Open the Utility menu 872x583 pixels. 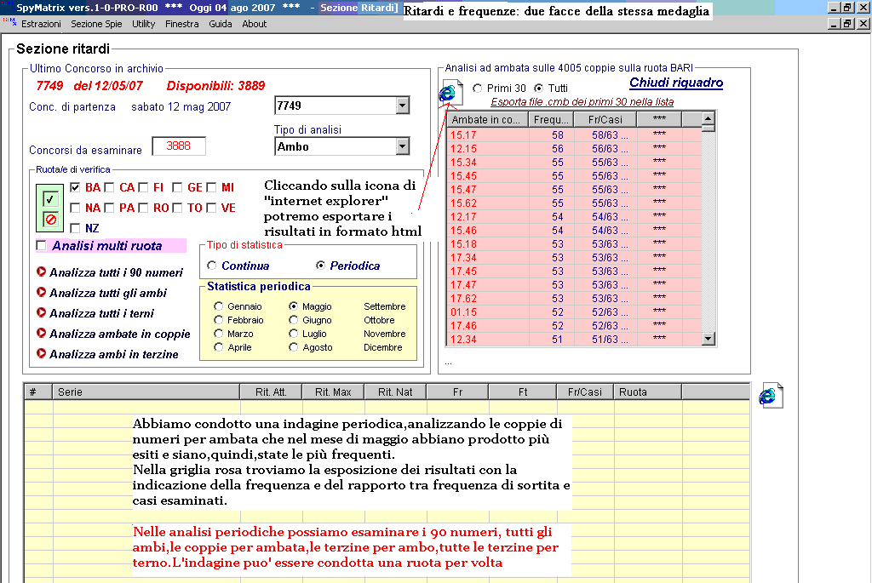(x=143, y=24)
